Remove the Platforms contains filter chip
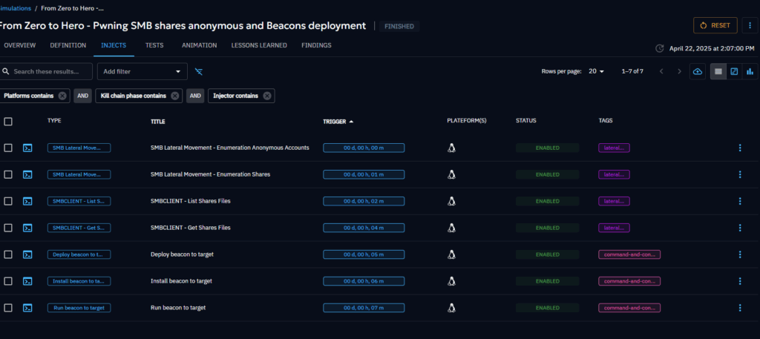This screenshot has height=339, width=760. coord(62,96)
